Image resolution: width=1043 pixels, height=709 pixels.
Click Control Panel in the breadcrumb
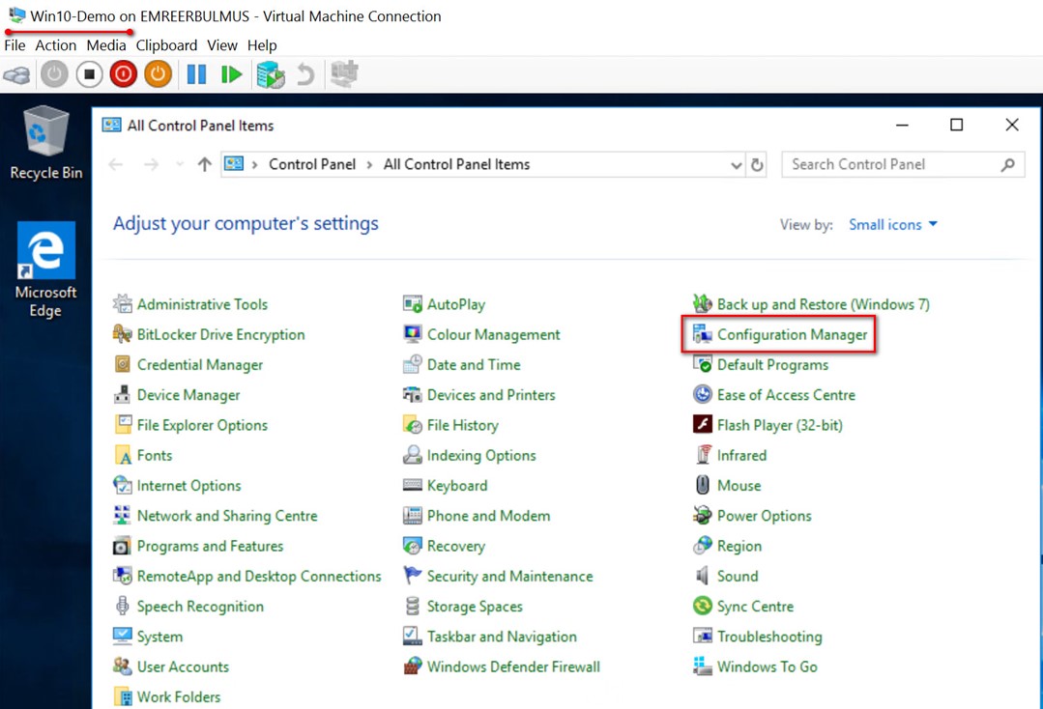pos(312,164)
